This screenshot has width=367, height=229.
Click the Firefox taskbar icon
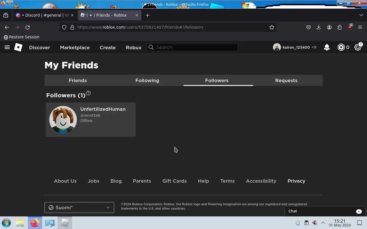pos(35,223)
